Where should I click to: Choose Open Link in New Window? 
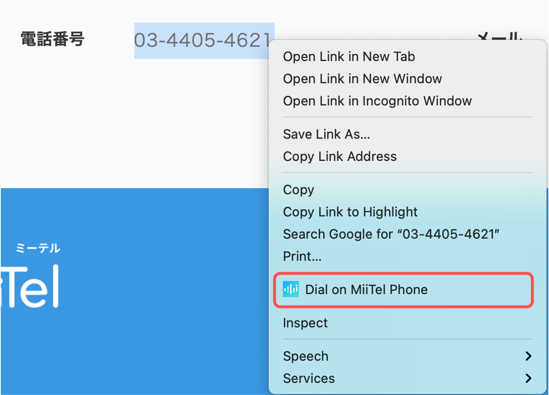pyautogui.click(x=362, y=79)
